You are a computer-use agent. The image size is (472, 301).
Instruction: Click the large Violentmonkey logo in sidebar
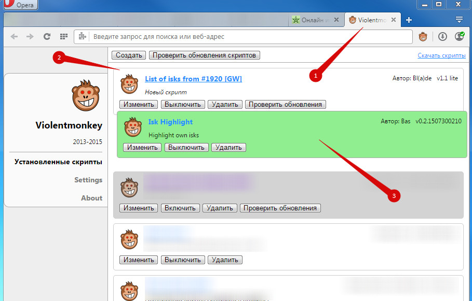[x=86, y=95]
